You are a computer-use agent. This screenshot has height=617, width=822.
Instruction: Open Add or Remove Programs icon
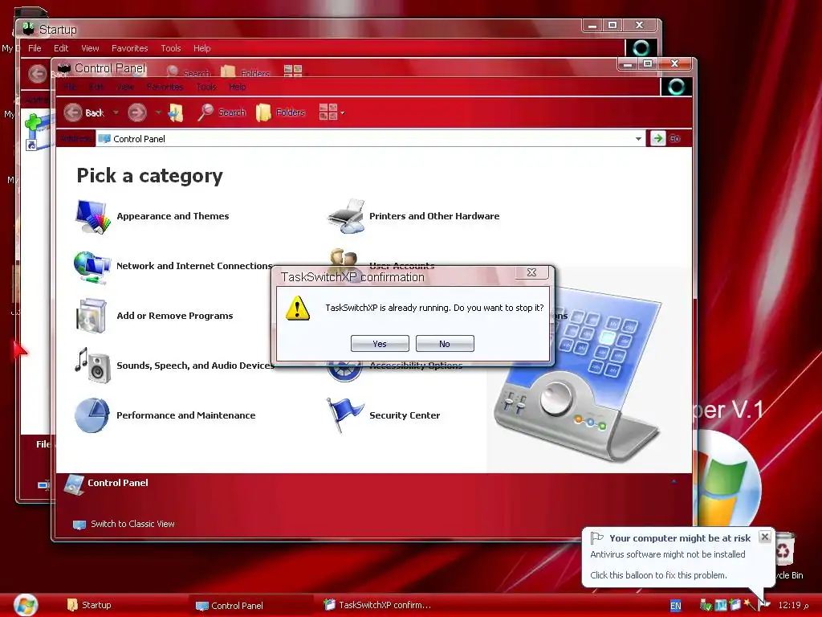point(92,316)
